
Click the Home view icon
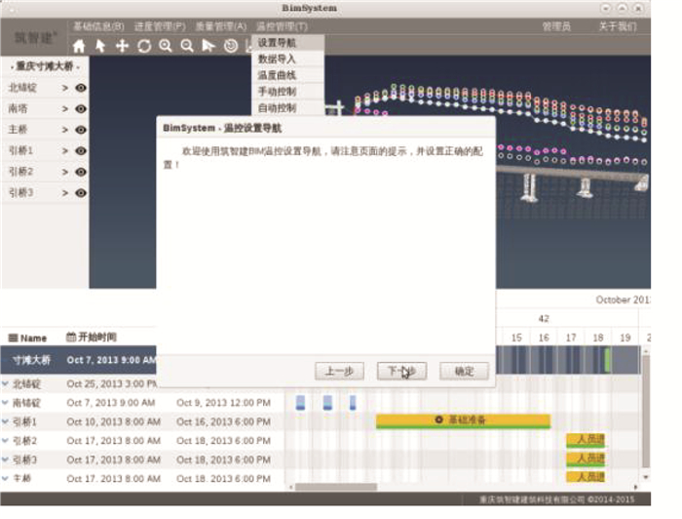[79, 46]
